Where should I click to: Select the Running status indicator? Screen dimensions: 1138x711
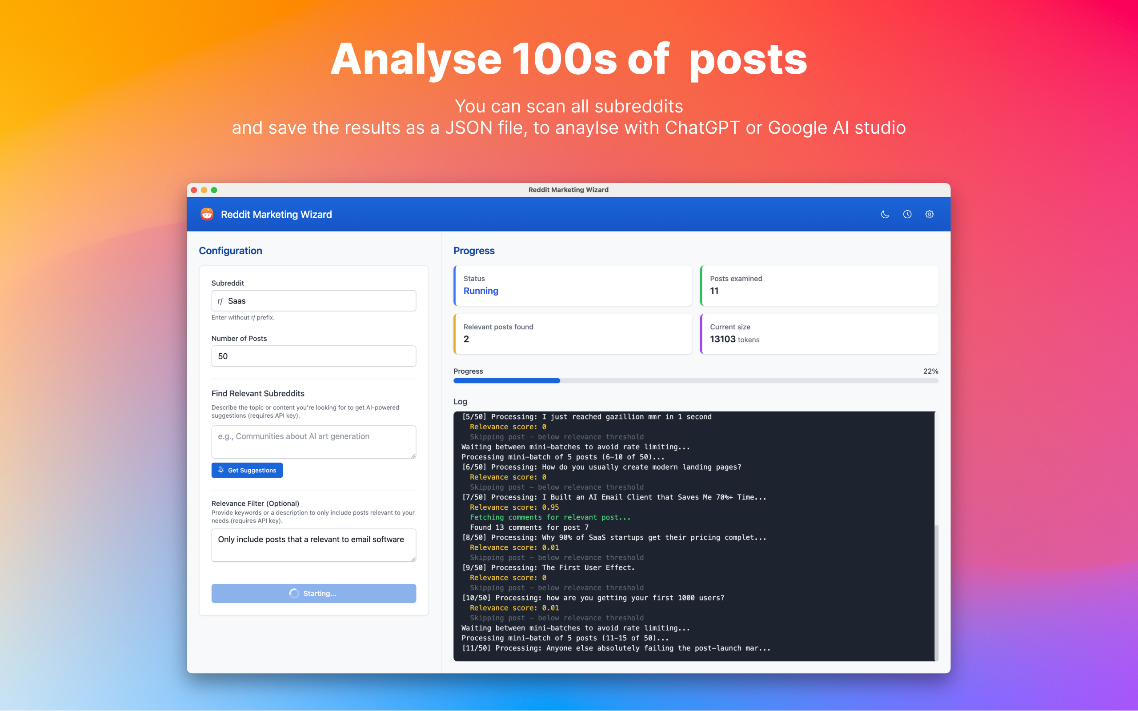(x=481, y=291)
